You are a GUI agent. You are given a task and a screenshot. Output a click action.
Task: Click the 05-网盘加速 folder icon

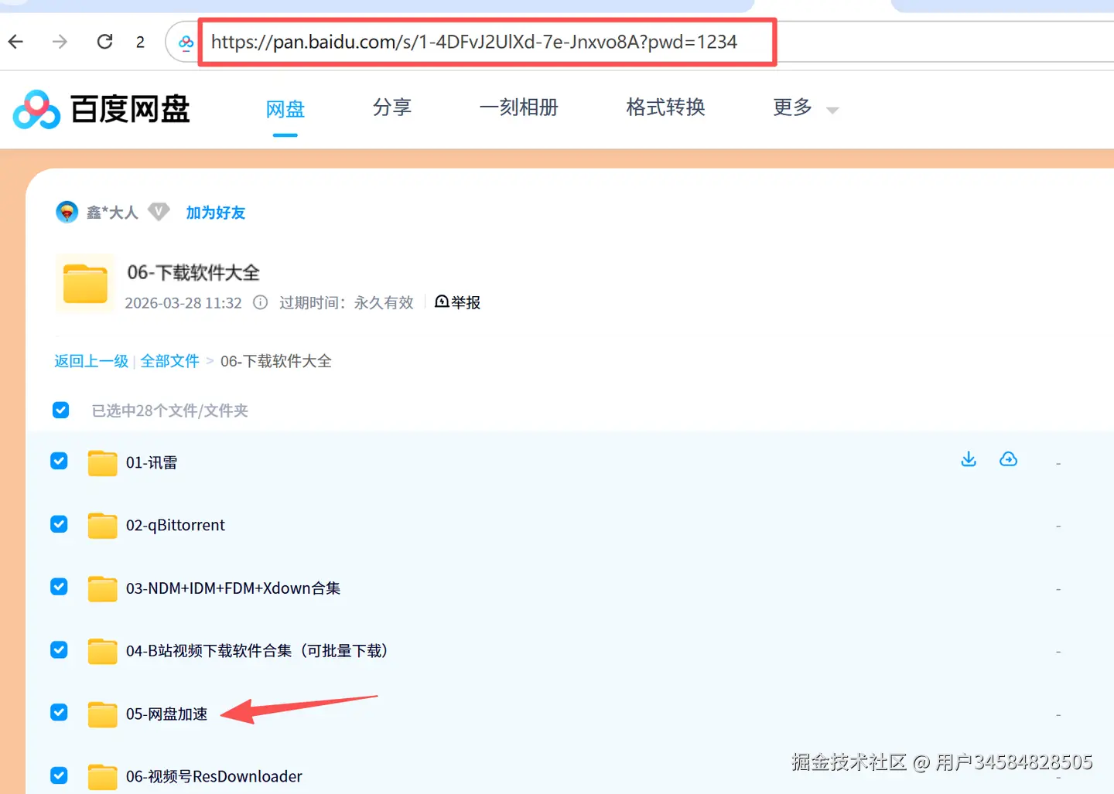tap(102, 714)
